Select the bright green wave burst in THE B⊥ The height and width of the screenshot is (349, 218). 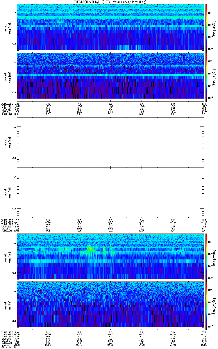click(91, 249)
